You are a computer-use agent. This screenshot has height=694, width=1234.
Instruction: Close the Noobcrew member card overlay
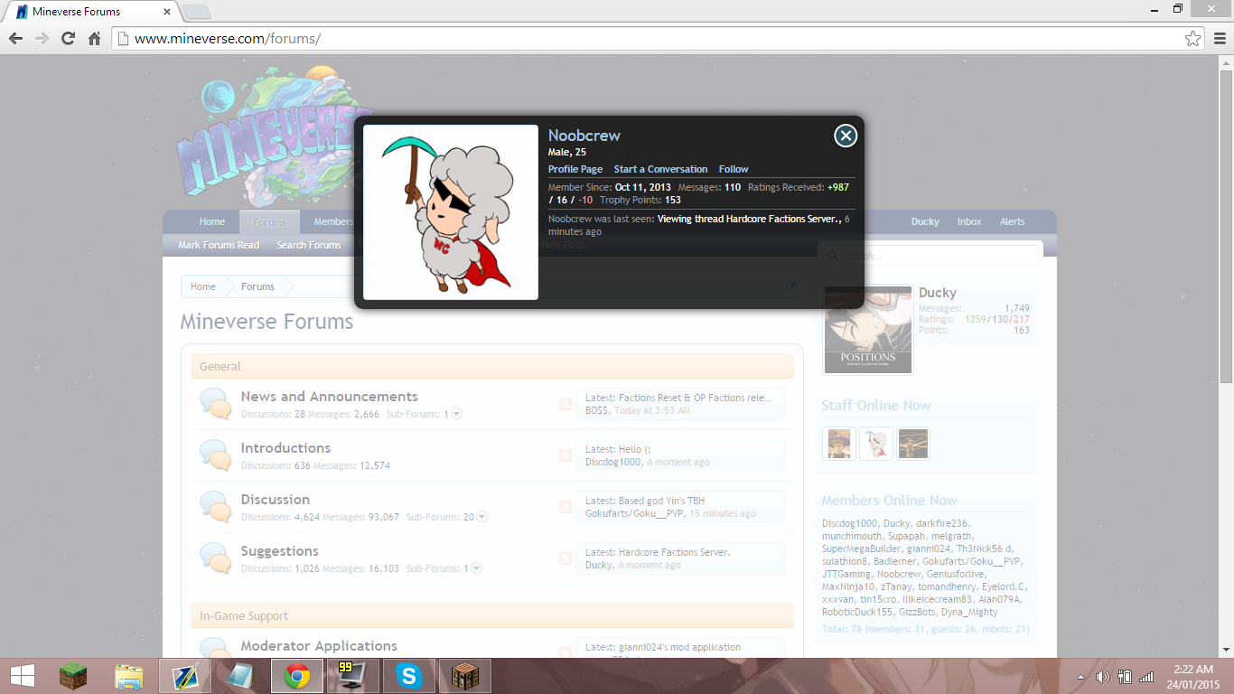click(x=845, y=136)
